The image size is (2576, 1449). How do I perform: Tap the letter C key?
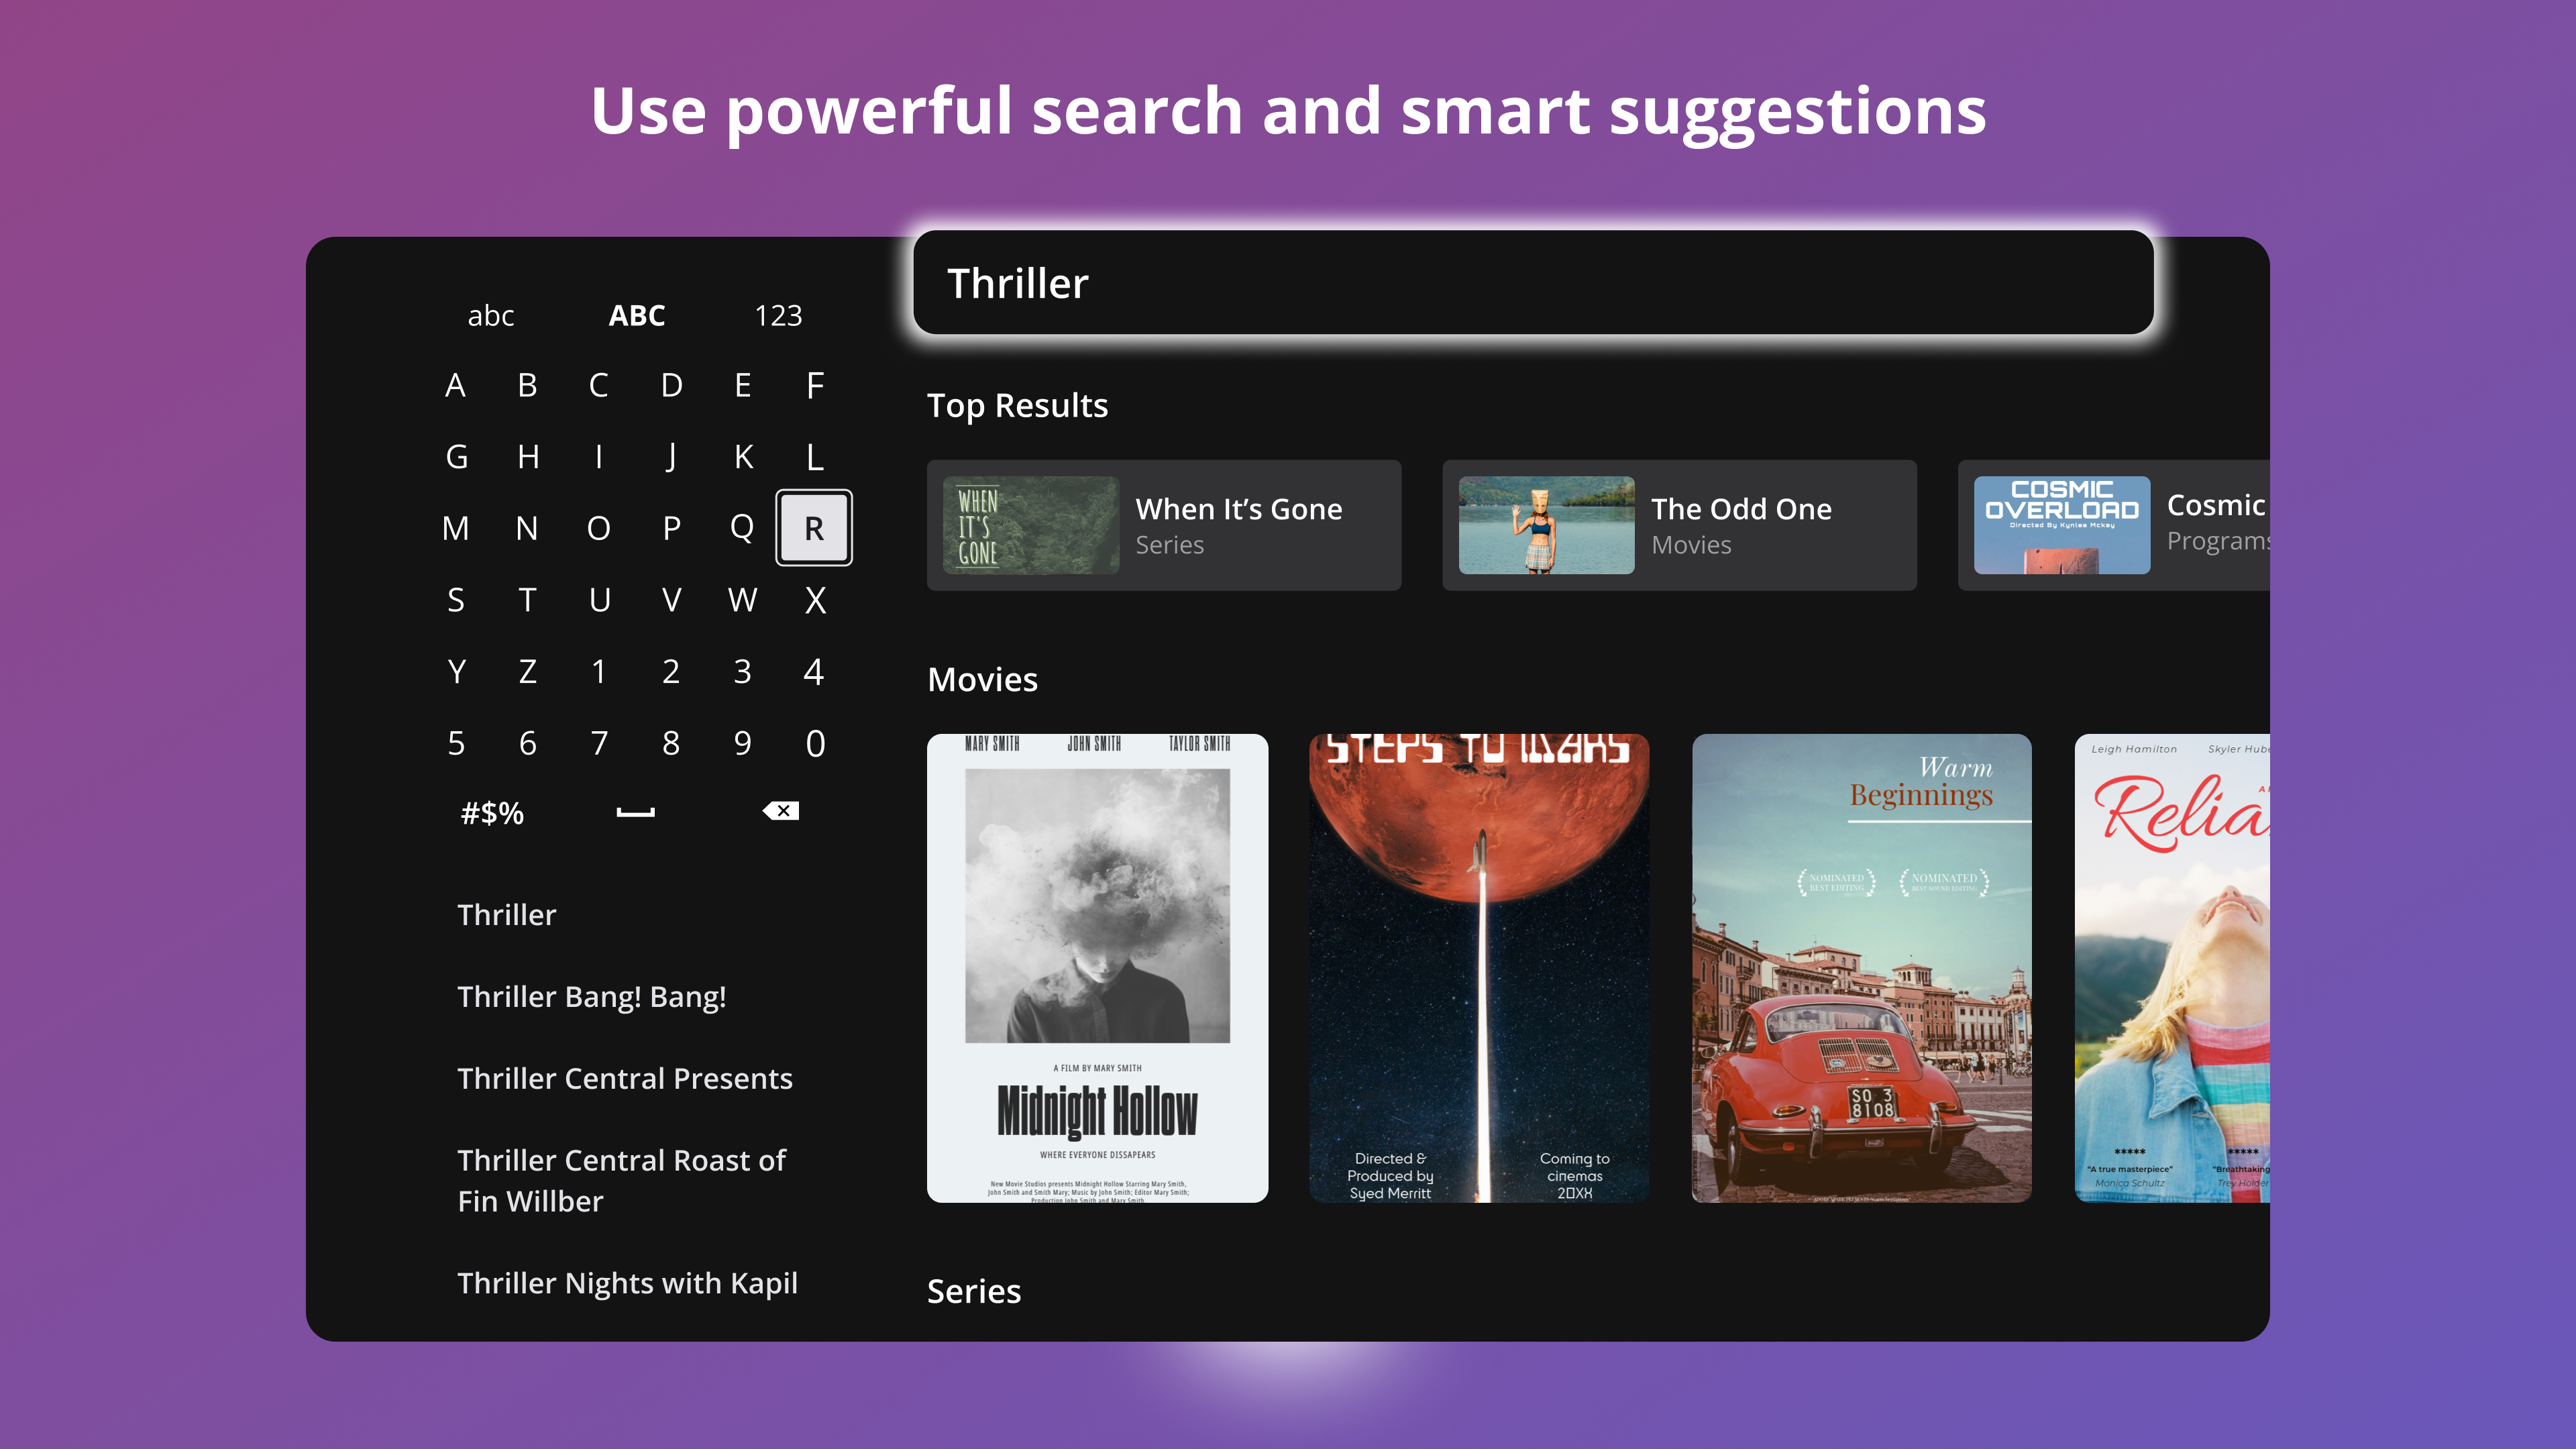(598, 385)
